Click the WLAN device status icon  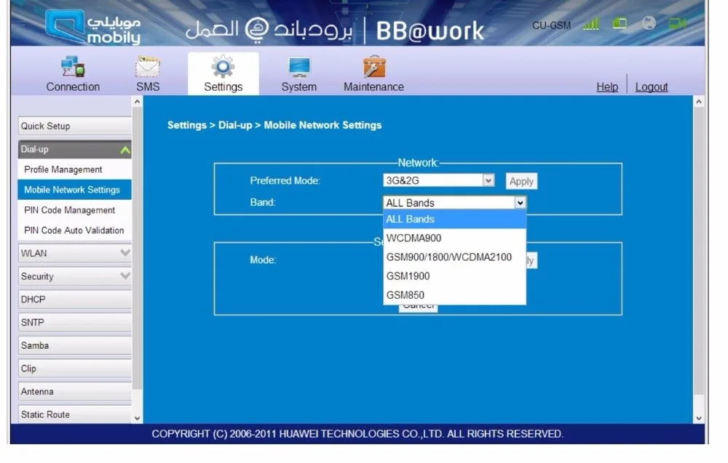tap(677, 23)
